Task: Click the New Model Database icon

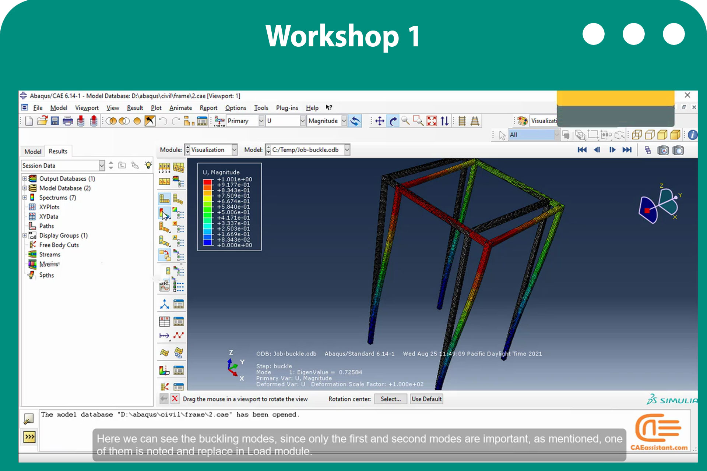Action: click(29, 121)
